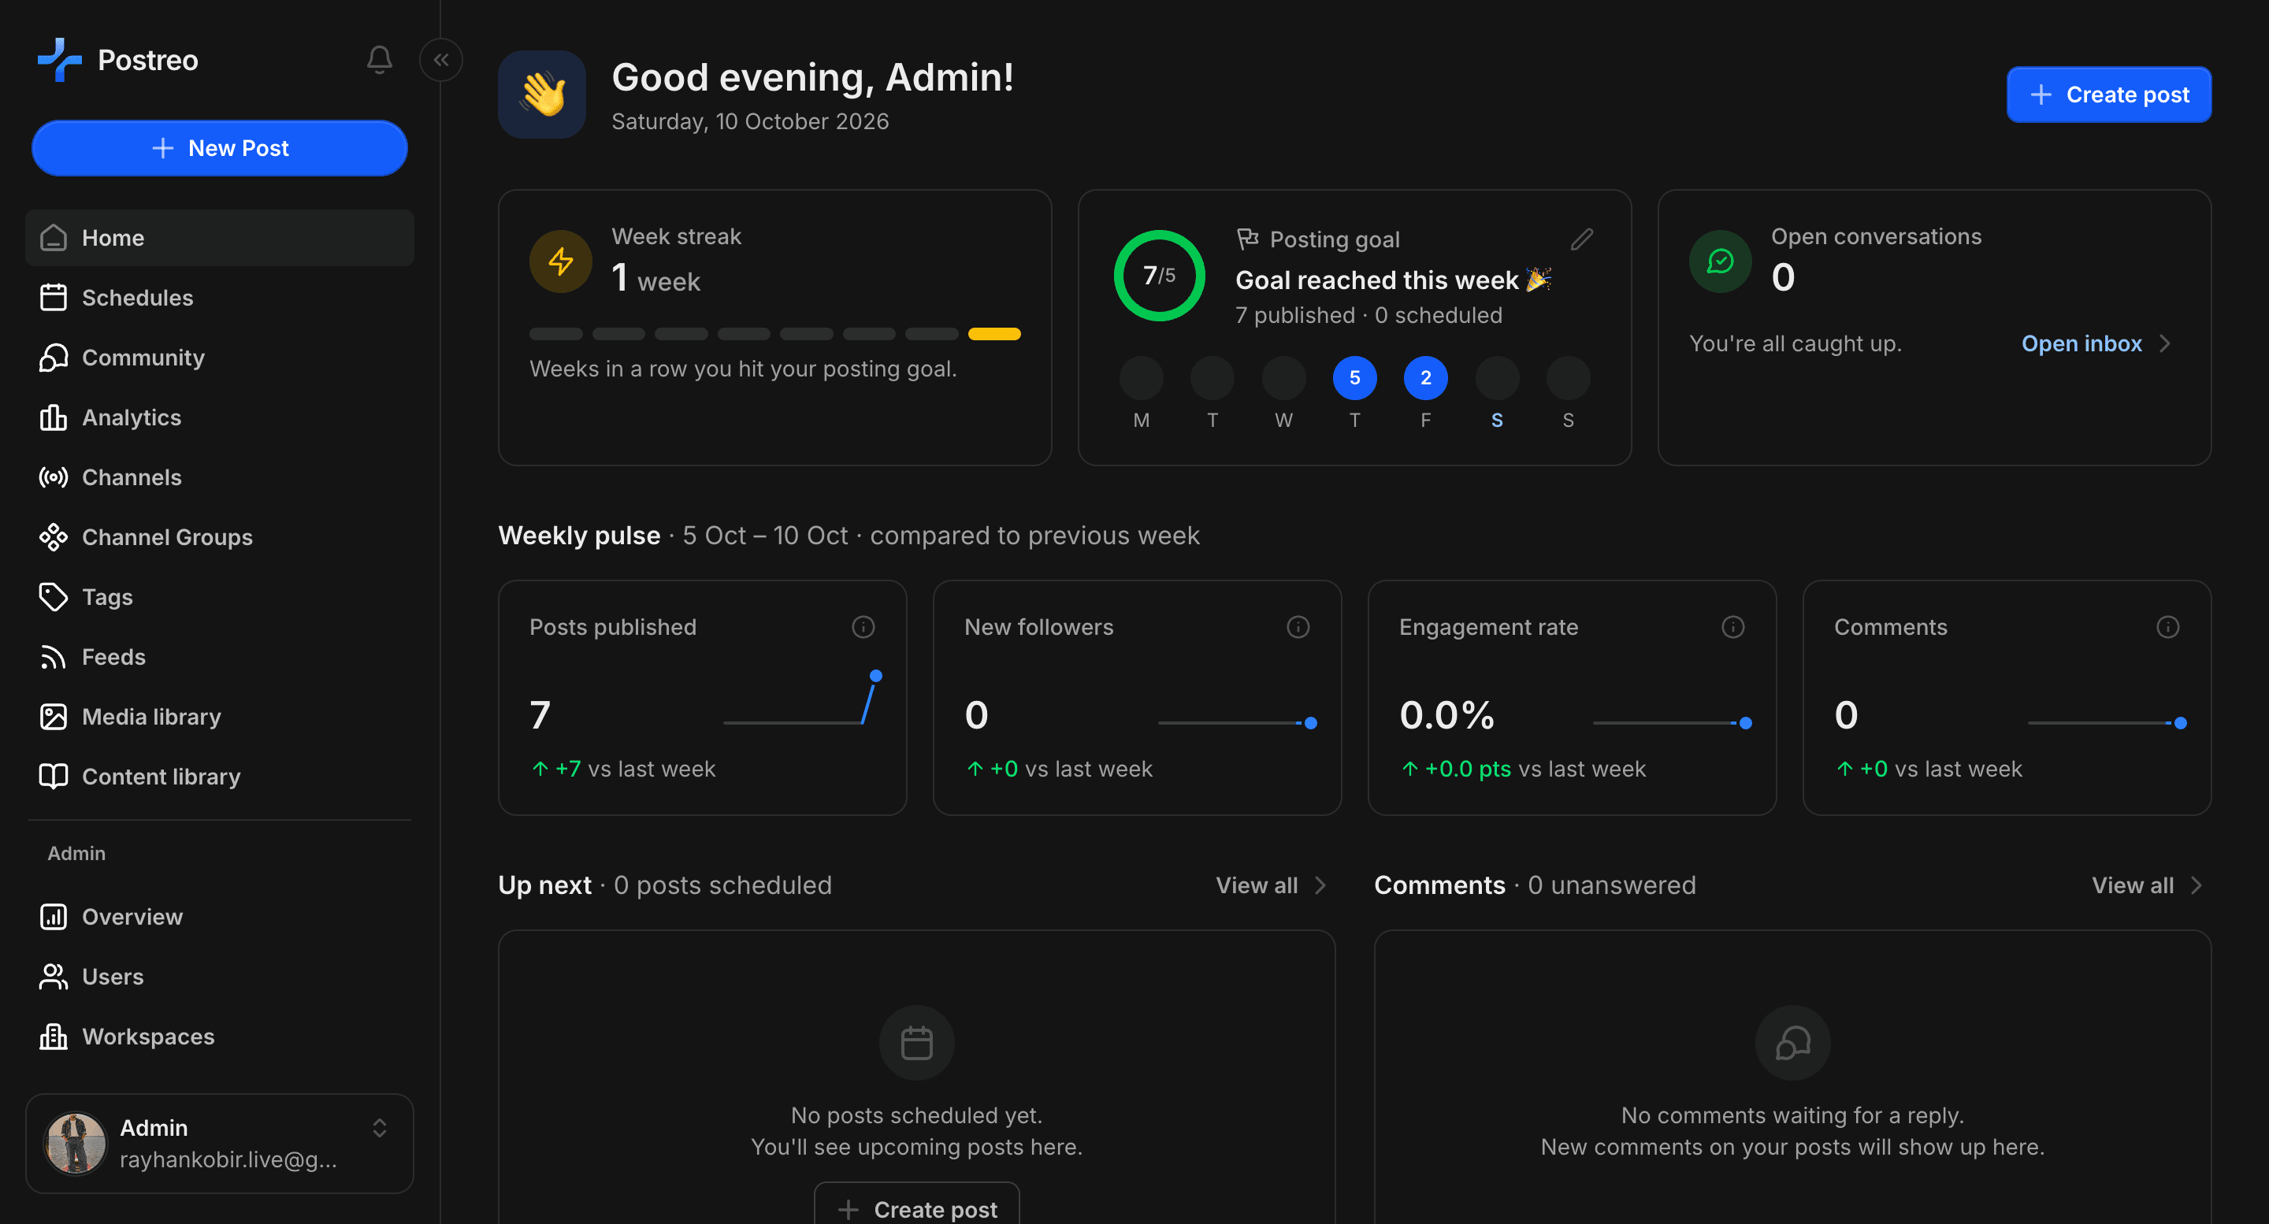Screen dimensions: 2269x1224
Task: Open the Community menu item
Action: click(219, 358)
